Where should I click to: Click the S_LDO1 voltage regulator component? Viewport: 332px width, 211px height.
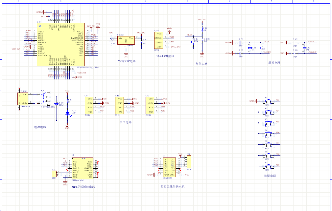coord(126,42)
